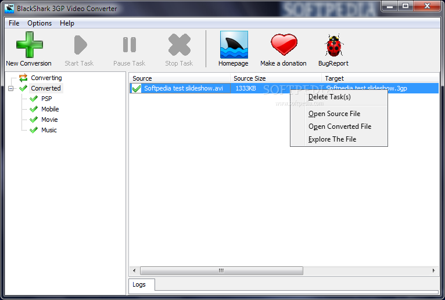
Task: Click the Homepage label under shark
Action: [x=234, y=63]
